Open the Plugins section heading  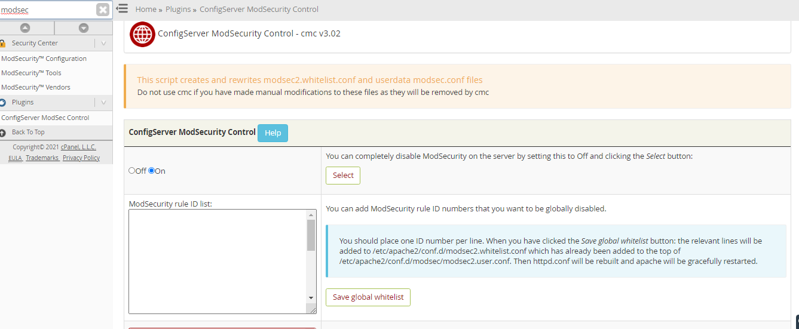point(23,102)
